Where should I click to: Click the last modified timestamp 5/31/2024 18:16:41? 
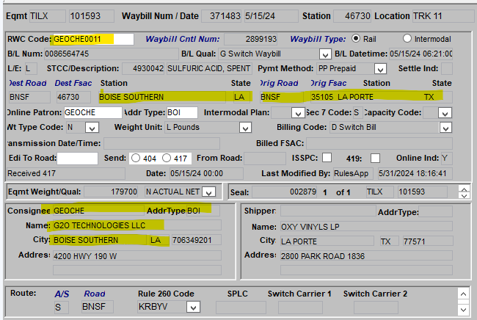415,173
